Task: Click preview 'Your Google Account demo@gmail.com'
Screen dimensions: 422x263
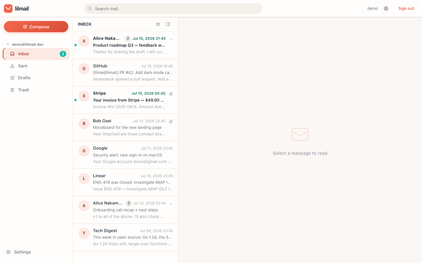Action: pos(132,162)
